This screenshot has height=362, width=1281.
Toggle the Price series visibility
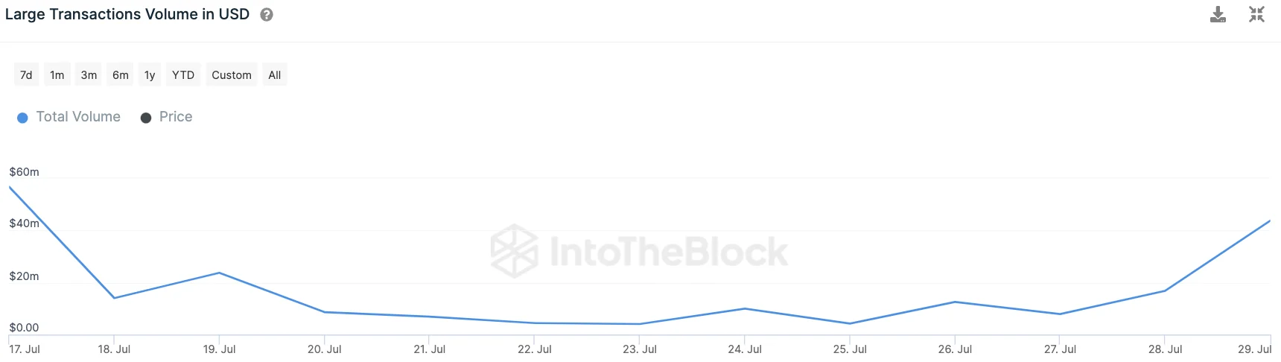tap(176, 117)
